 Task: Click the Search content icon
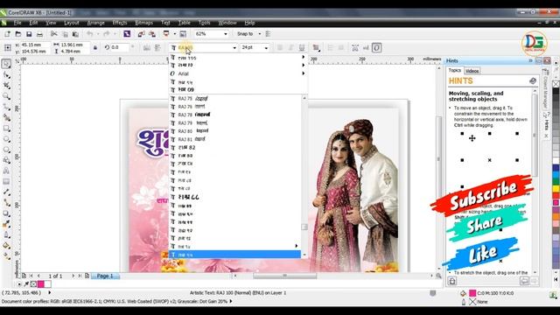127,34
